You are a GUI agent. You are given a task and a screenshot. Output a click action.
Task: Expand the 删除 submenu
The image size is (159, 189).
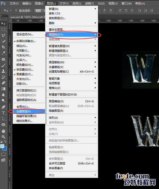tap(72, 23)
